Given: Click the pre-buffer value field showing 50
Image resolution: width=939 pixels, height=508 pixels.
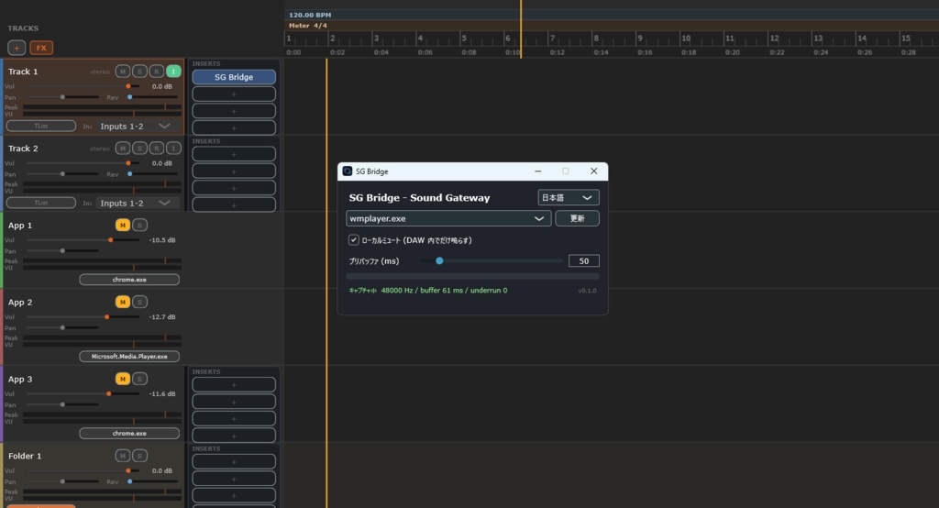Looking at the screenshot, I should coord(584,261).
